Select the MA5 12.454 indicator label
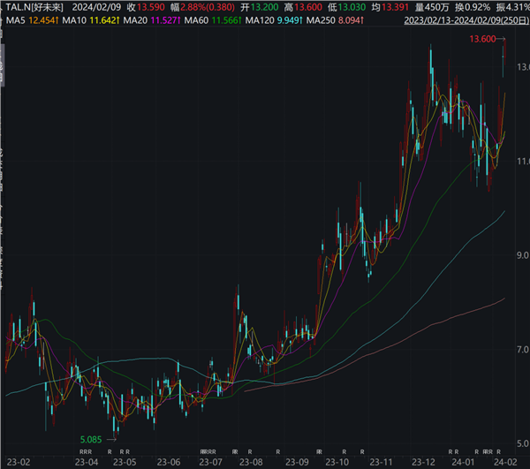 coord(32,20)
